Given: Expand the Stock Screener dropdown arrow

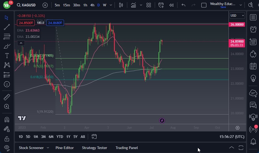Looking at the screenshot, I should [48, 148].
